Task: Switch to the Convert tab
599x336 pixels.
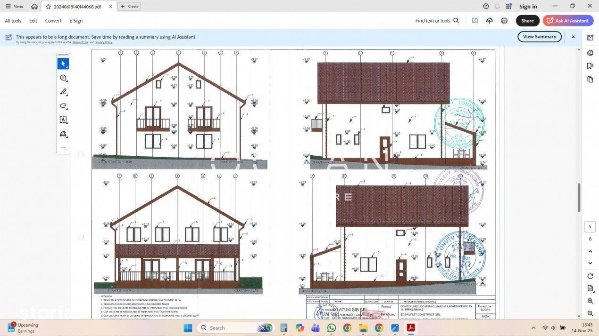Action: click(53, 21)
